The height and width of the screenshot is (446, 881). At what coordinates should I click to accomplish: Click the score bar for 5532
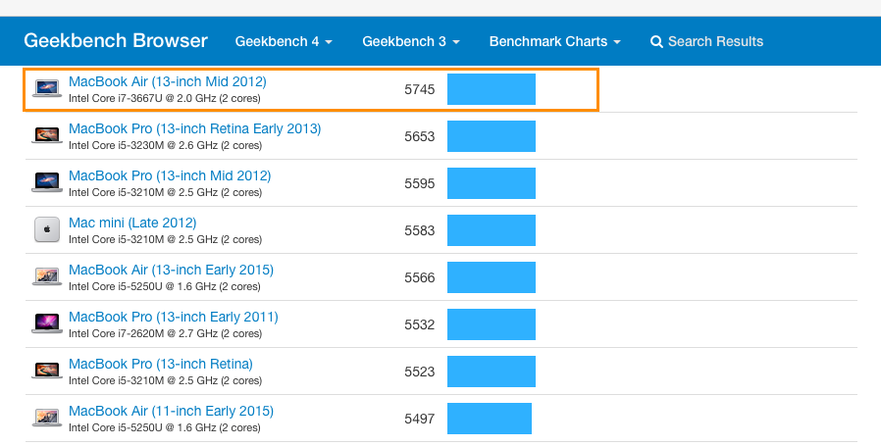tap(492, 324)
